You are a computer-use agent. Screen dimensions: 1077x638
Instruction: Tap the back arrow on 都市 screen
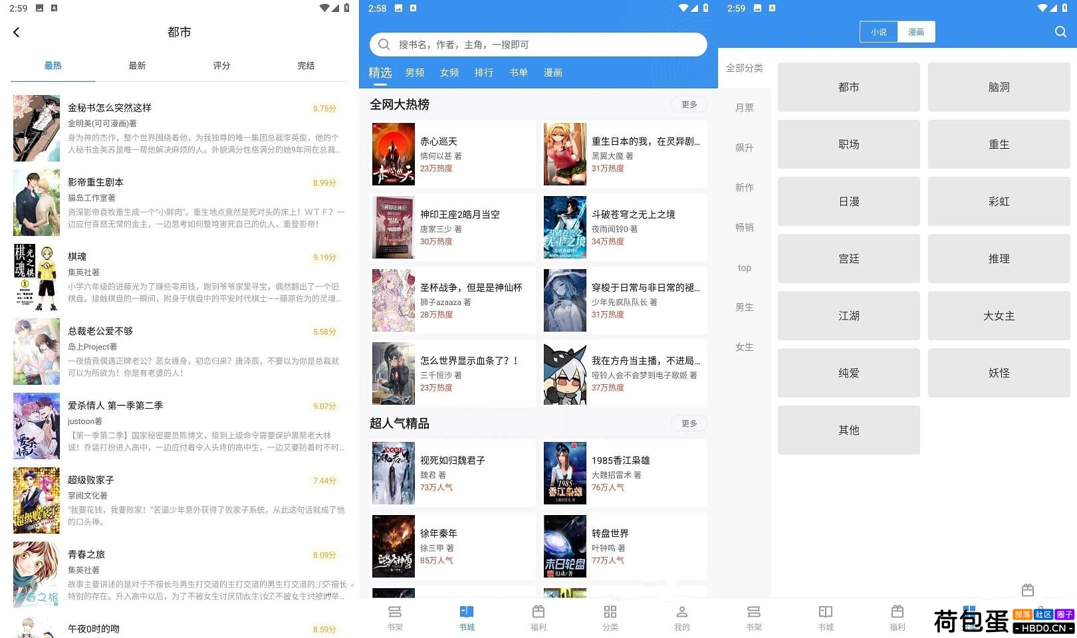coord(17,32)
